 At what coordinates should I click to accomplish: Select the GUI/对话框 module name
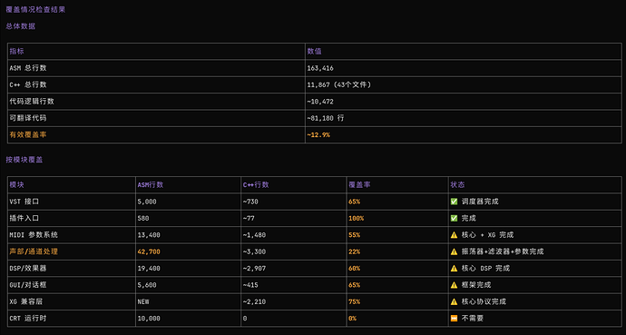coord(29,285)
